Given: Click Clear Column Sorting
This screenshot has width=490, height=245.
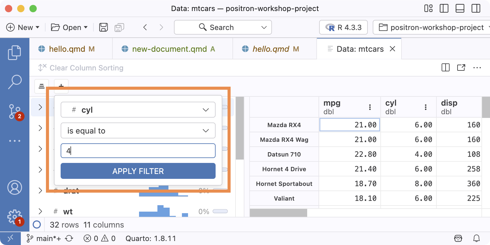Looking at the screenshot, I should [x=81, y=68].
